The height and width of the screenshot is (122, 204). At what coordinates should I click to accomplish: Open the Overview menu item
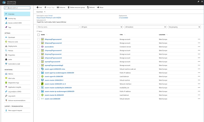tap(17, 14)
